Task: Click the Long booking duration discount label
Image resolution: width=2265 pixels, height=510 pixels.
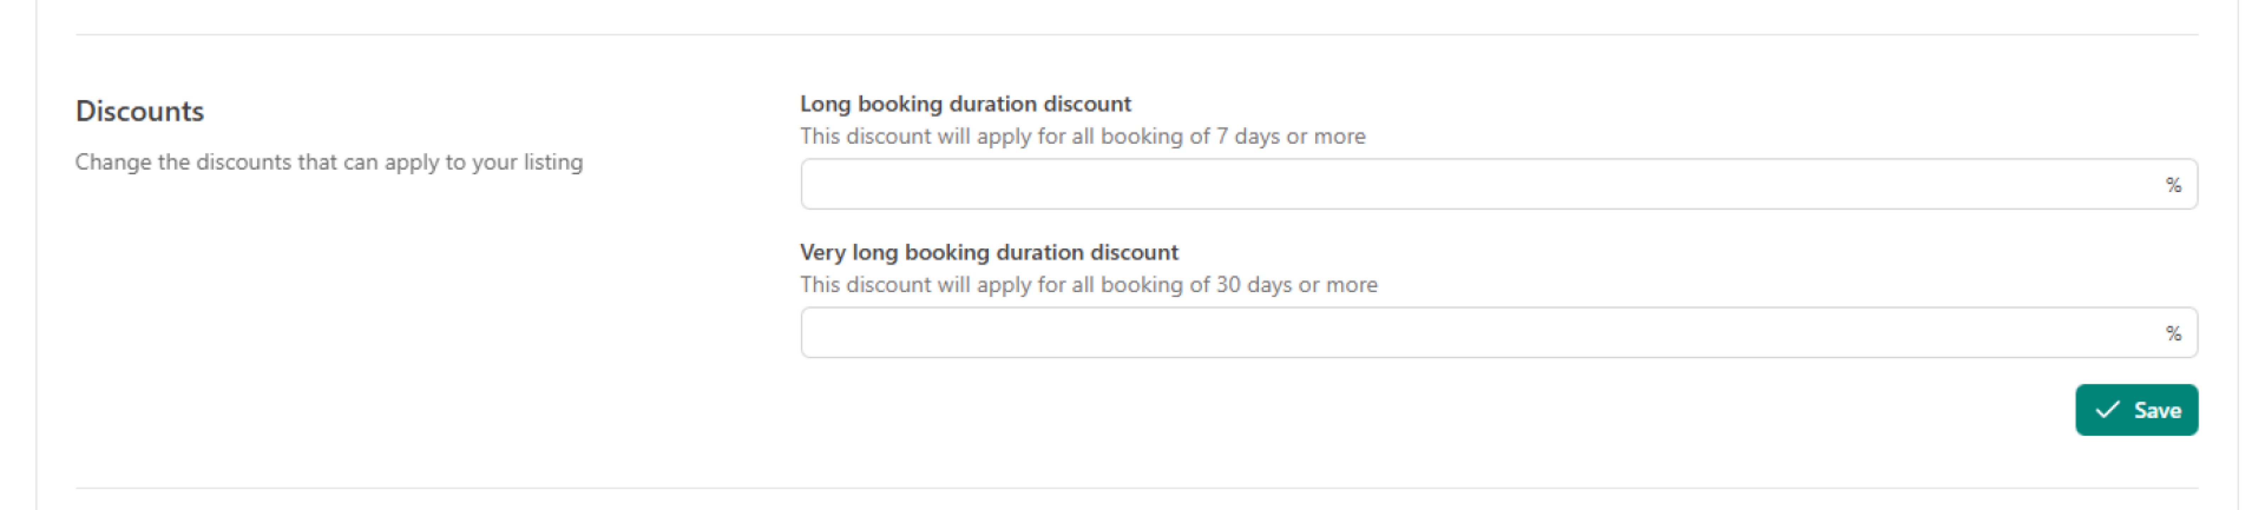Action: [966, 103]
